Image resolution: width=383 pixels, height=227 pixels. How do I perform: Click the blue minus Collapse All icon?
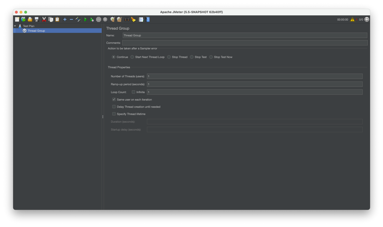[x=71, y=19]
